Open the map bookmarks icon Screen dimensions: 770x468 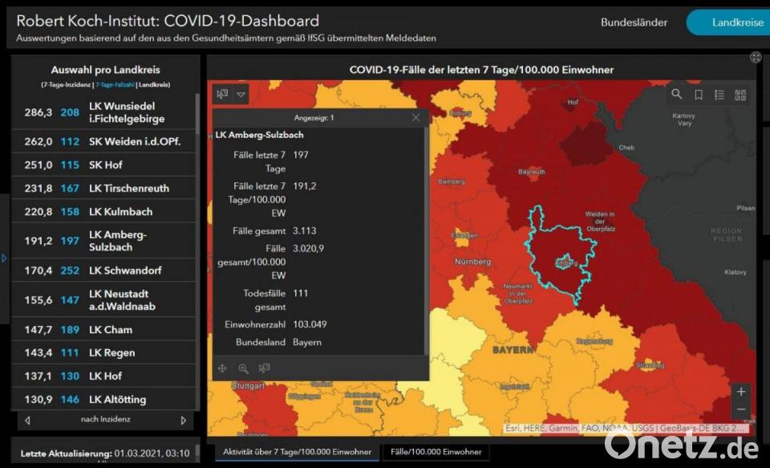[699, 95]
